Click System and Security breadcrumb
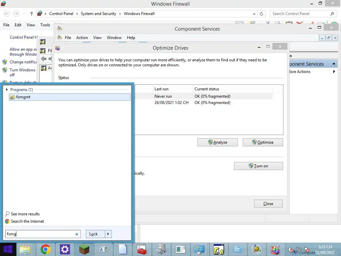341x256 pixels. pos(98,13)
